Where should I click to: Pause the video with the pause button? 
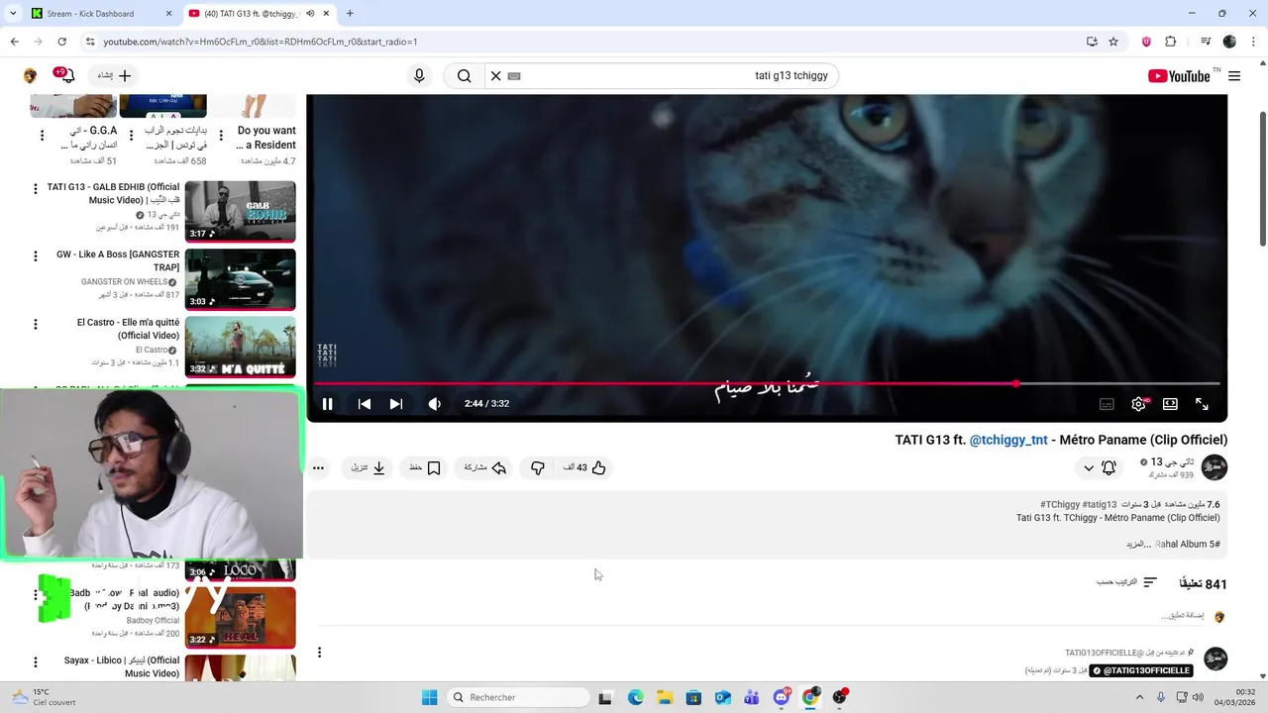pos(327,404)
